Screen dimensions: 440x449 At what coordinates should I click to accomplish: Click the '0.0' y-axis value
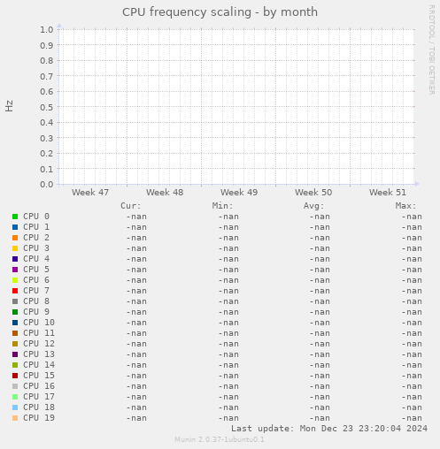(47, 185)
